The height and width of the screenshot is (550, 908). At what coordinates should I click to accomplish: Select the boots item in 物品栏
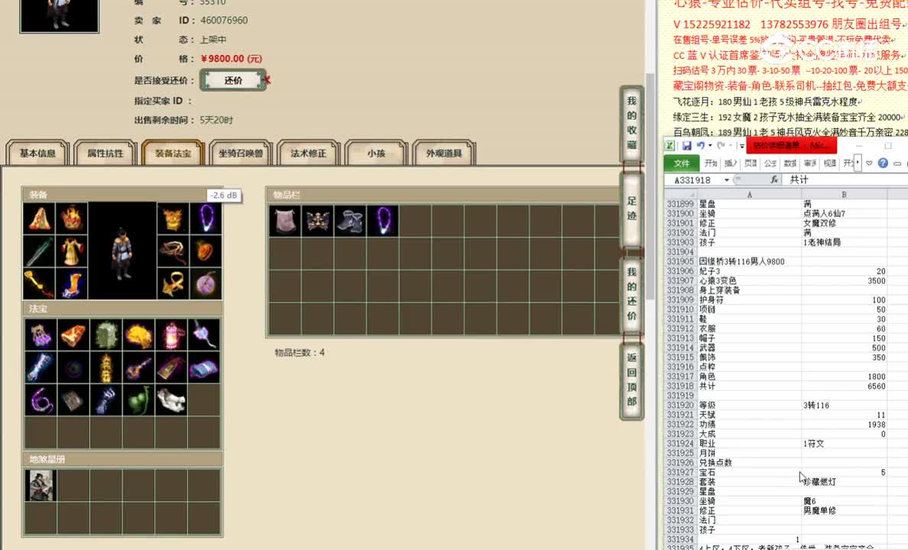click(349, 220)
